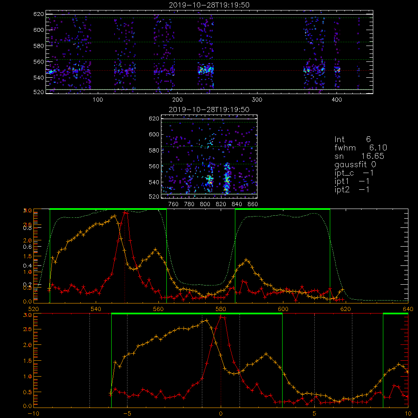
Task: Select the 'fwhm 6.10' value line
Action: pyautogui.click(x=361, y=148)
